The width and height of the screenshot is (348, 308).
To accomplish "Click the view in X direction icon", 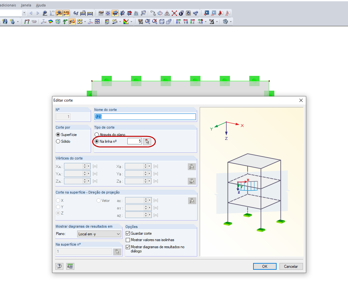I will point(178,22).
